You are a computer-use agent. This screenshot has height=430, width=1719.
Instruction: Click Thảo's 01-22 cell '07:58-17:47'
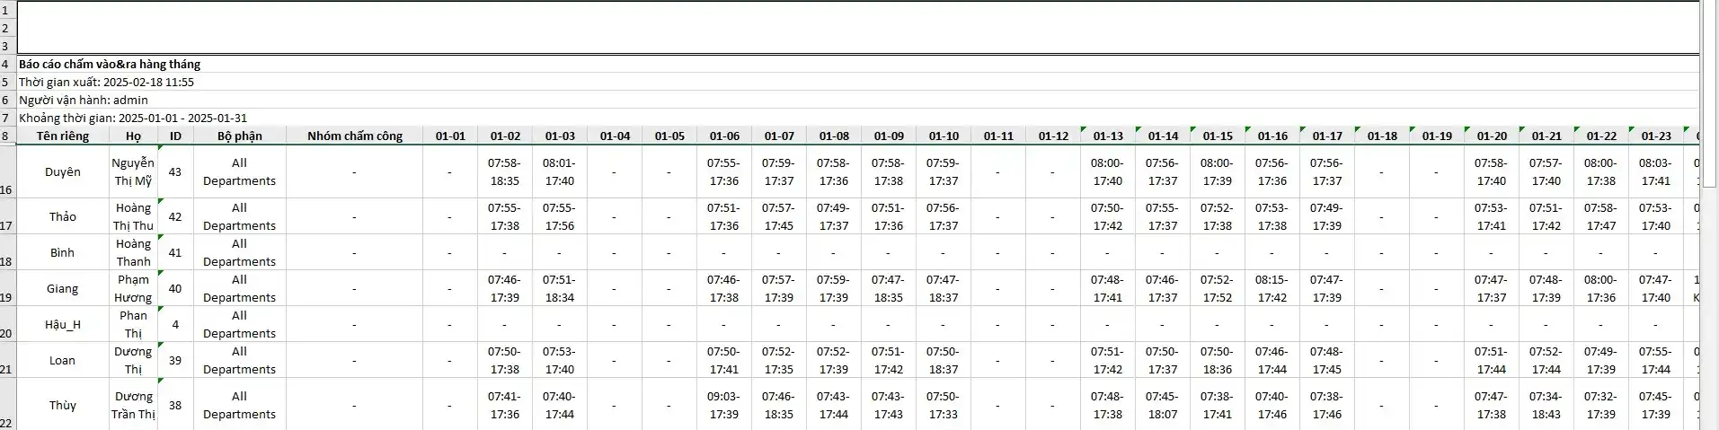pyautogui.click(x=1600, y=216)
